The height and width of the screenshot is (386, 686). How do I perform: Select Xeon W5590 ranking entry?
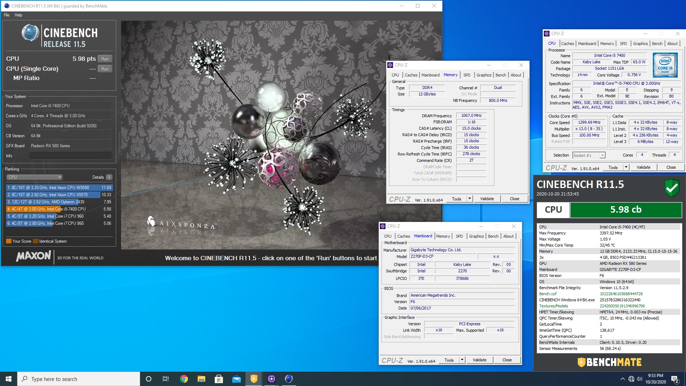click(x=59, y=188)
